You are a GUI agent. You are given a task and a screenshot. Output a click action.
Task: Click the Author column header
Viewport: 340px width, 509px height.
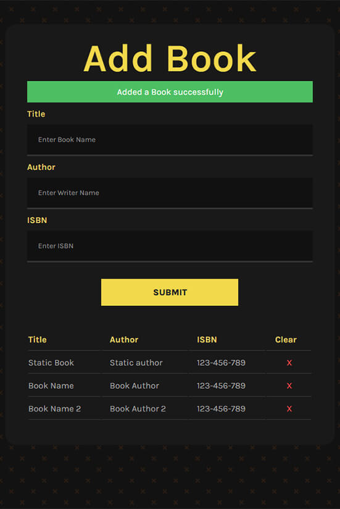click(x=124, y=339)
